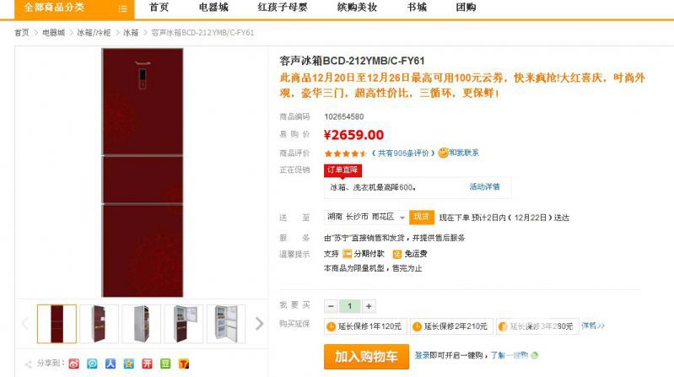Open the 活动详情 promotion link
The image size is (674, 377).
484,186
